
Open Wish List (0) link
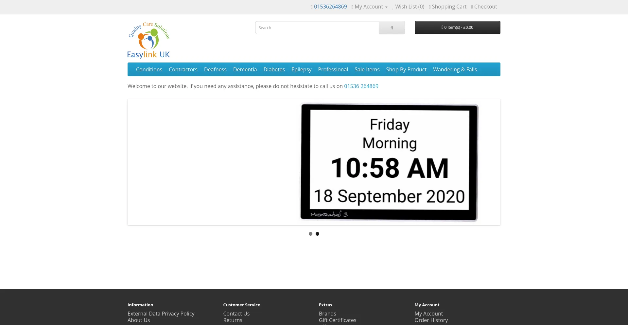(409, 7)
